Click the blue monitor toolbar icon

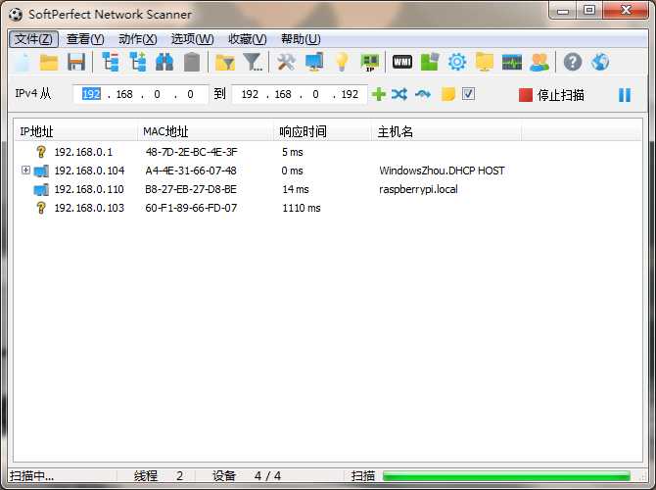[314, 63]
